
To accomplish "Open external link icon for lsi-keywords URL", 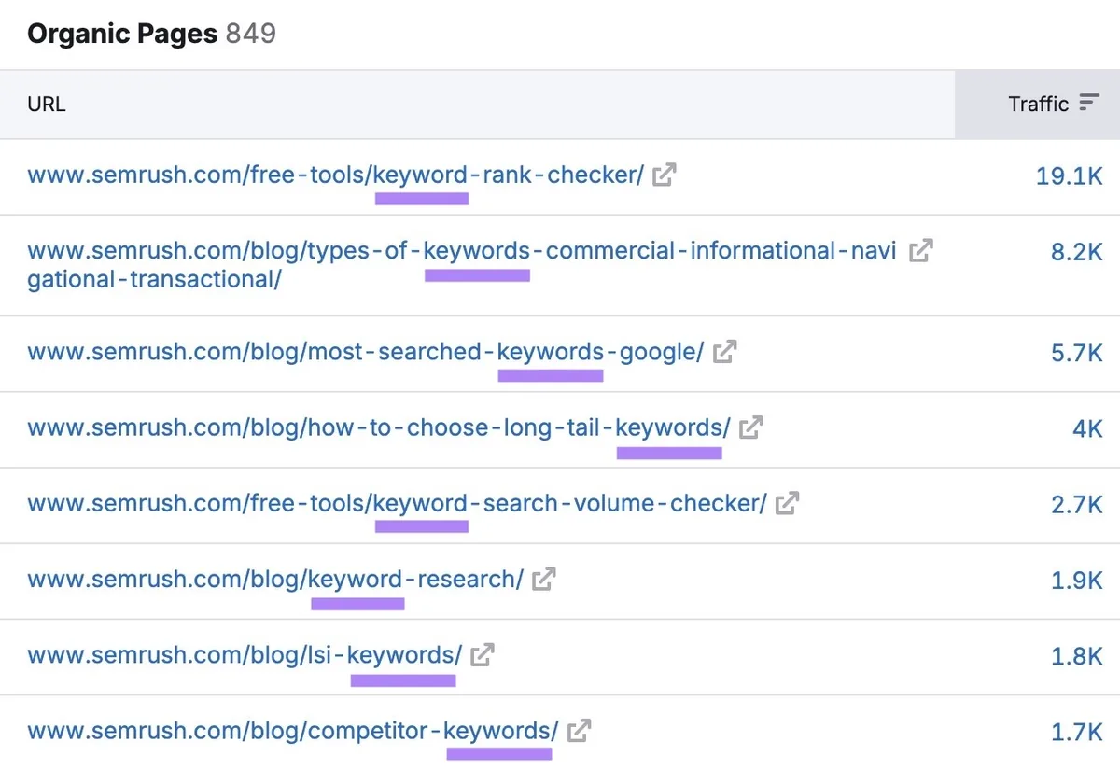I will click(x=482, y=655).
